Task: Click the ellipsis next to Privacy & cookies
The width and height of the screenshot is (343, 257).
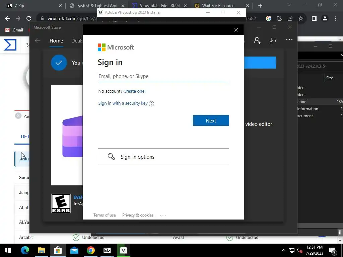Action: (163, 216)
